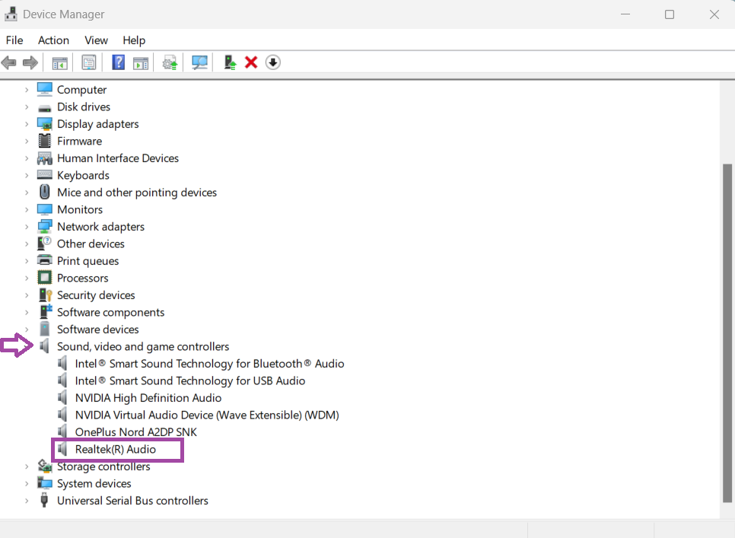Click Scan for hardware changes icon
The width and height of the screenshot is (735, 538).
click(x=200, y=62)
